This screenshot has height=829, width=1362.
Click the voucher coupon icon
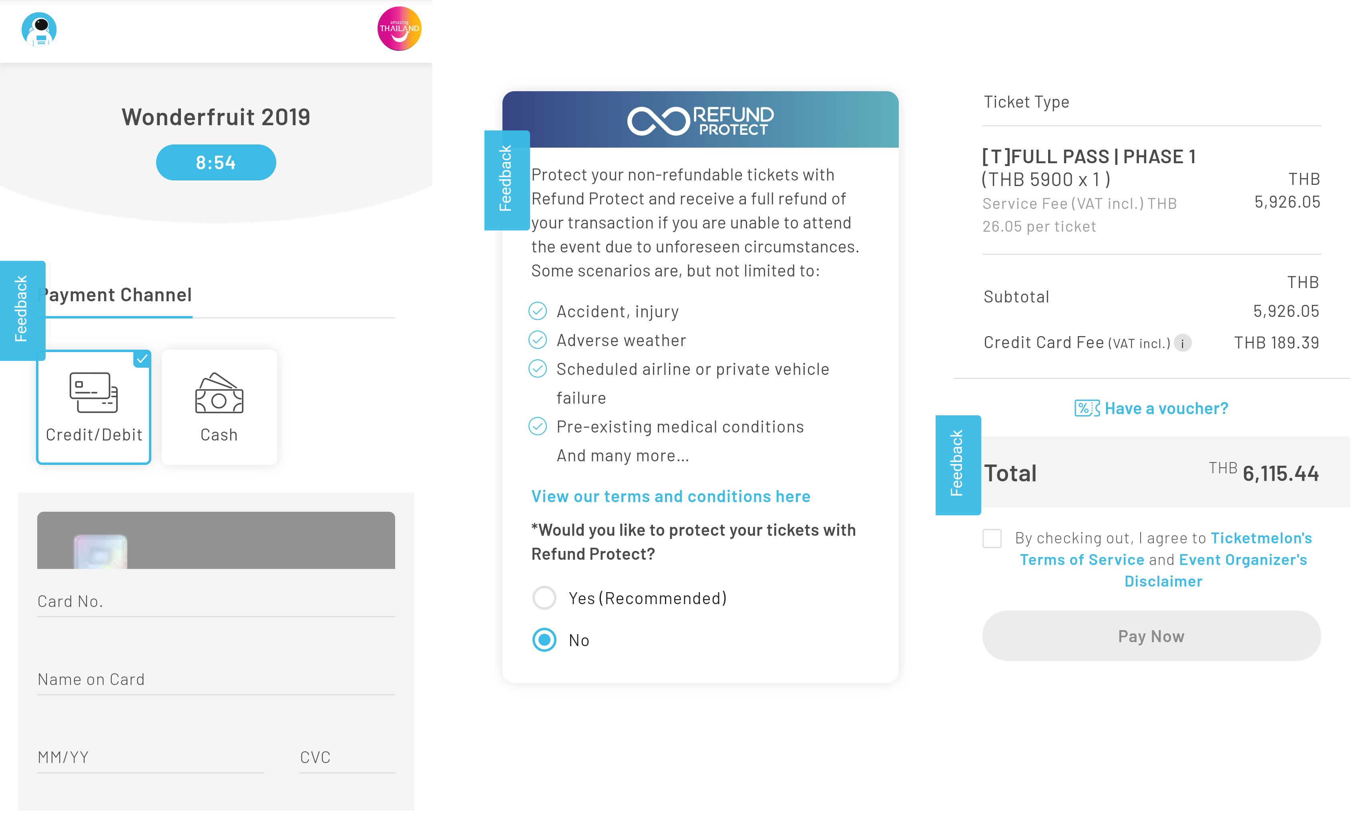point(1087,408)
